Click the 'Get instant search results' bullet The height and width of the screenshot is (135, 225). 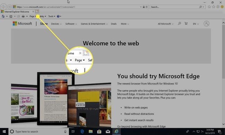[139, 120]
